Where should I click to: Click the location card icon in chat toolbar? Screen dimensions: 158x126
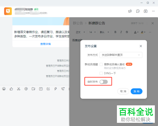coord(41,89)
